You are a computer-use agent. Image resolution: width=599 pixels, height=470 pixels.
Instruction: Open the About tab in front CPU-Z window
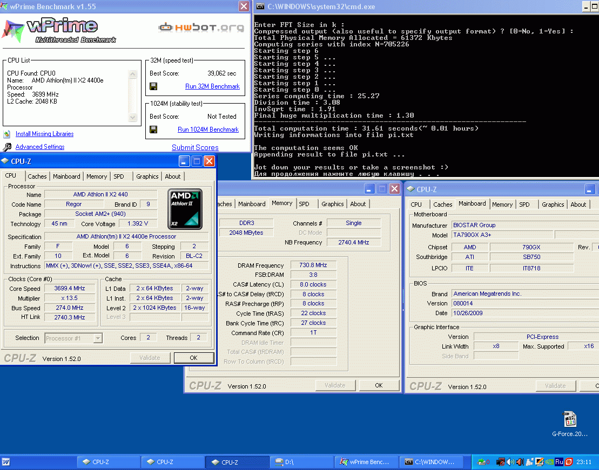(x=173, y=176)
